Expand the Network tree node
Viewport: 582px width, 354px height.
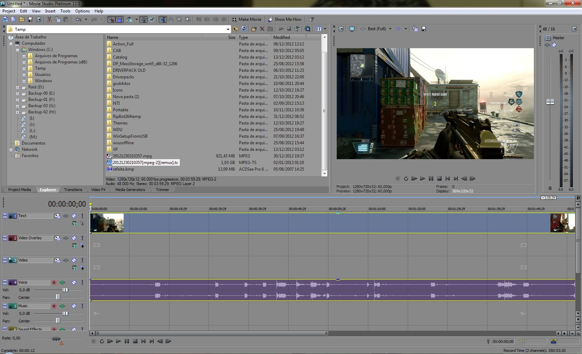click(x=11, y=149)
